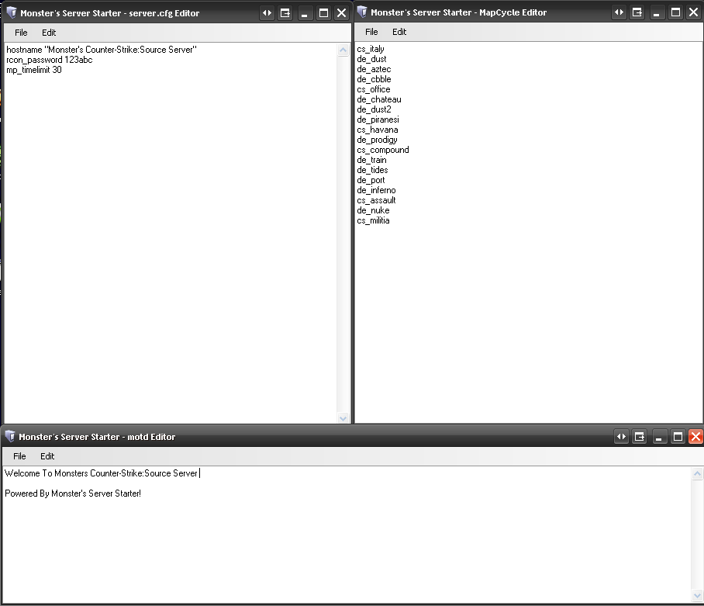Click cs_office in the map cycle
Screen dimensions: 704x606
click(x=374, y=89)
